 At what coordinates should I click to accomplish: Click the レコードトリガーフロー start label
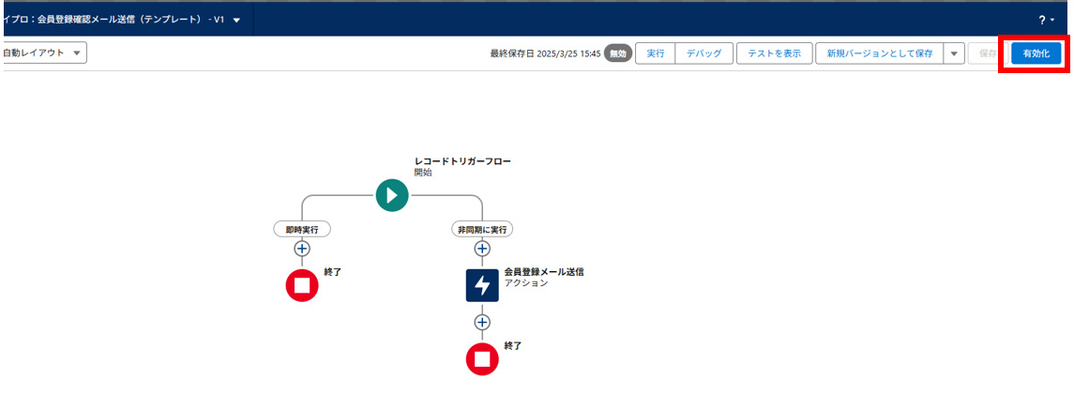pos(462,161)
